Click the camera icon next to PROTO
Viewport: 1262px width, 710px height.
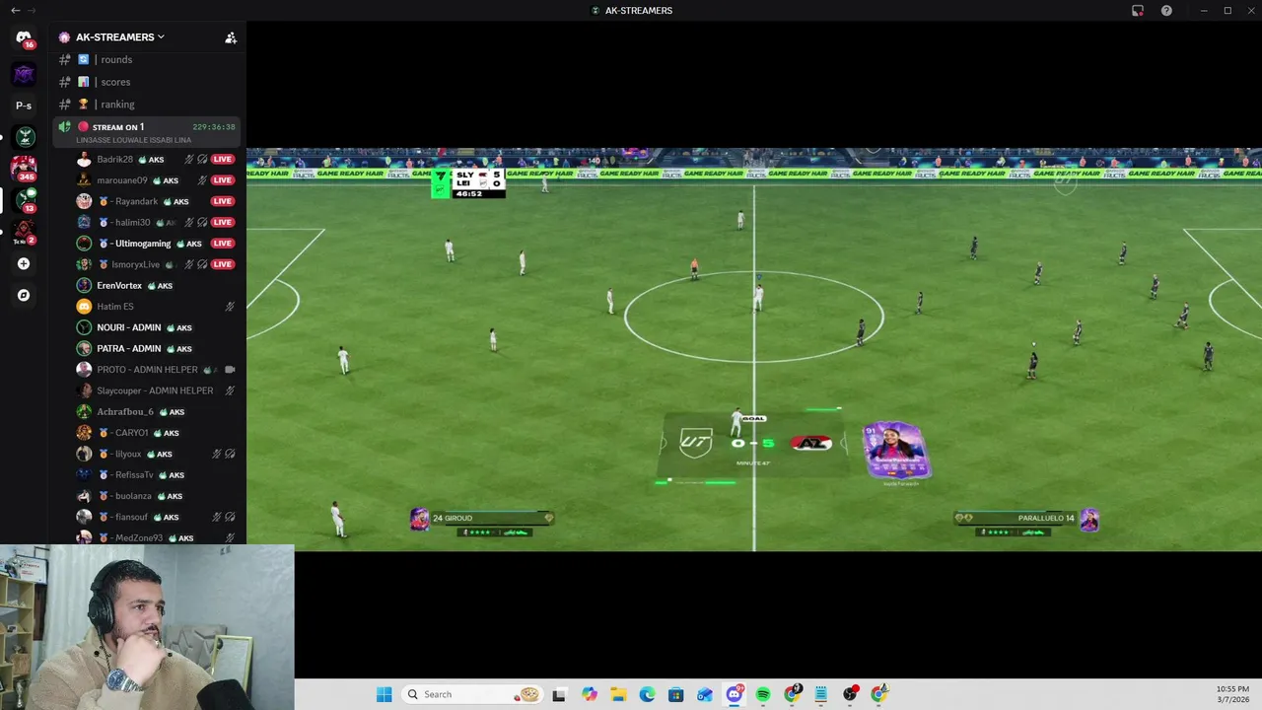coord(230,370)
